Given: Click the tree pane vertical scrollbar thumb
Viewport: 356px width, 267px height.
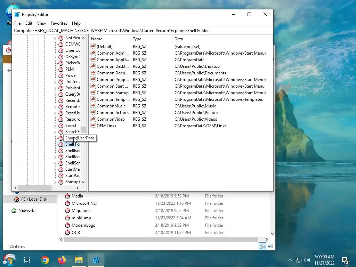Looking at the screenshot, I should (x=83, y=130).
